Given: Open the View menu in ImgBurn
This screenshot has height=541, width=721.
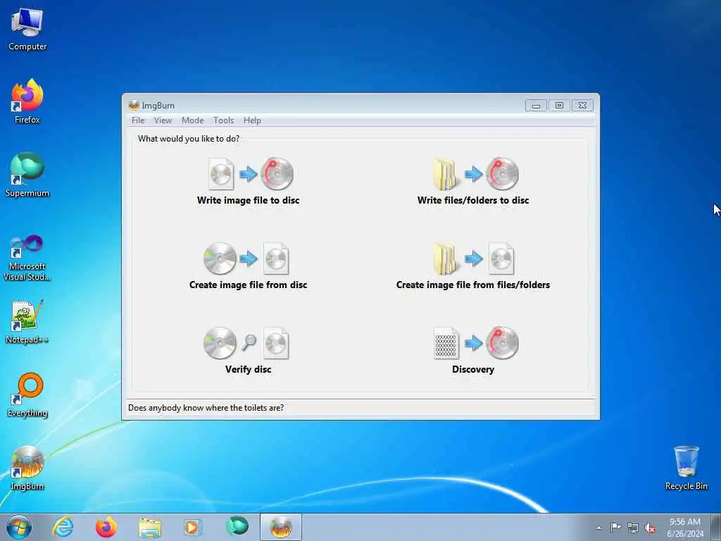Looking at the screenshot, I should (163, 120).
